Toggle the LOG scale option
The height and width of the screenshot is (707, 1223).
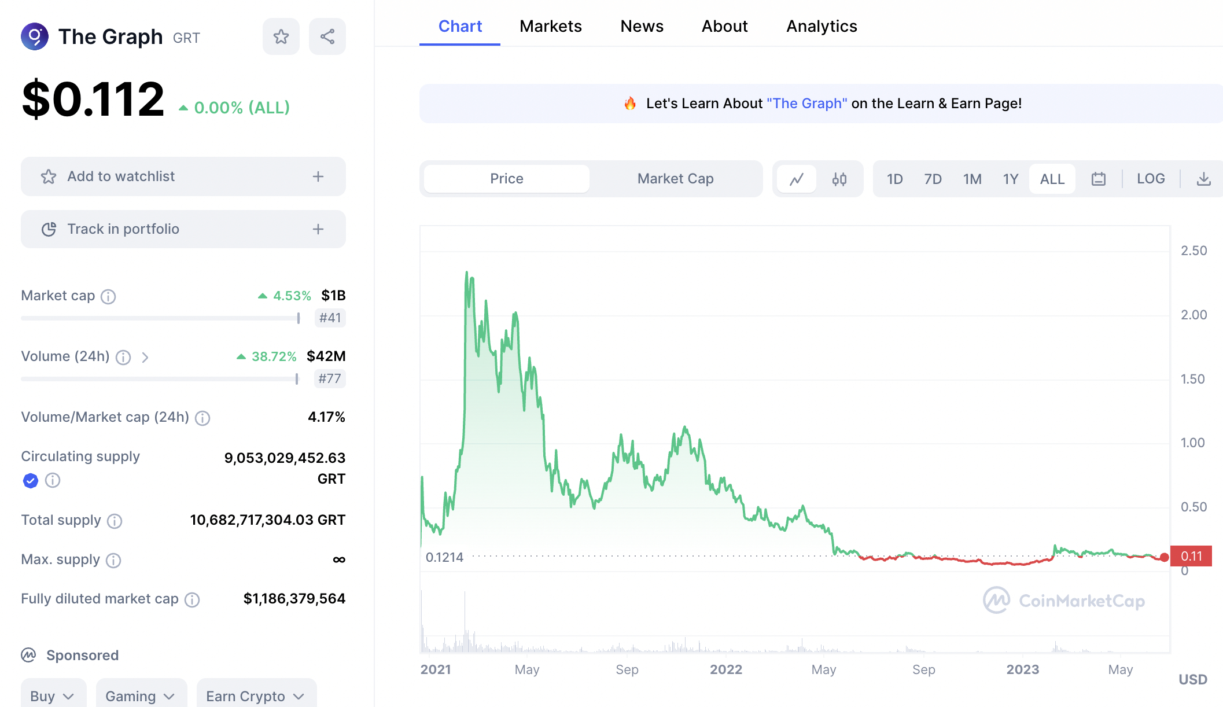(x=1150, y=179)
